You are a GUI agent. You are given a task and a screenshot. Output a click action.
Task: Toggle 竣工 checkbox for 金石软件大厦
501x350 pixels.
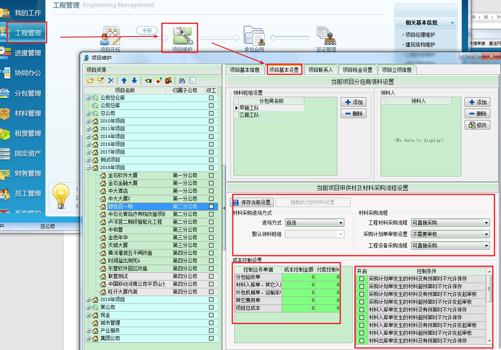tap(211, 175)
